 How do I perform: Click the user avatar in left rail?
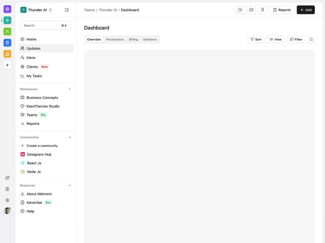(x=7, y=211)
